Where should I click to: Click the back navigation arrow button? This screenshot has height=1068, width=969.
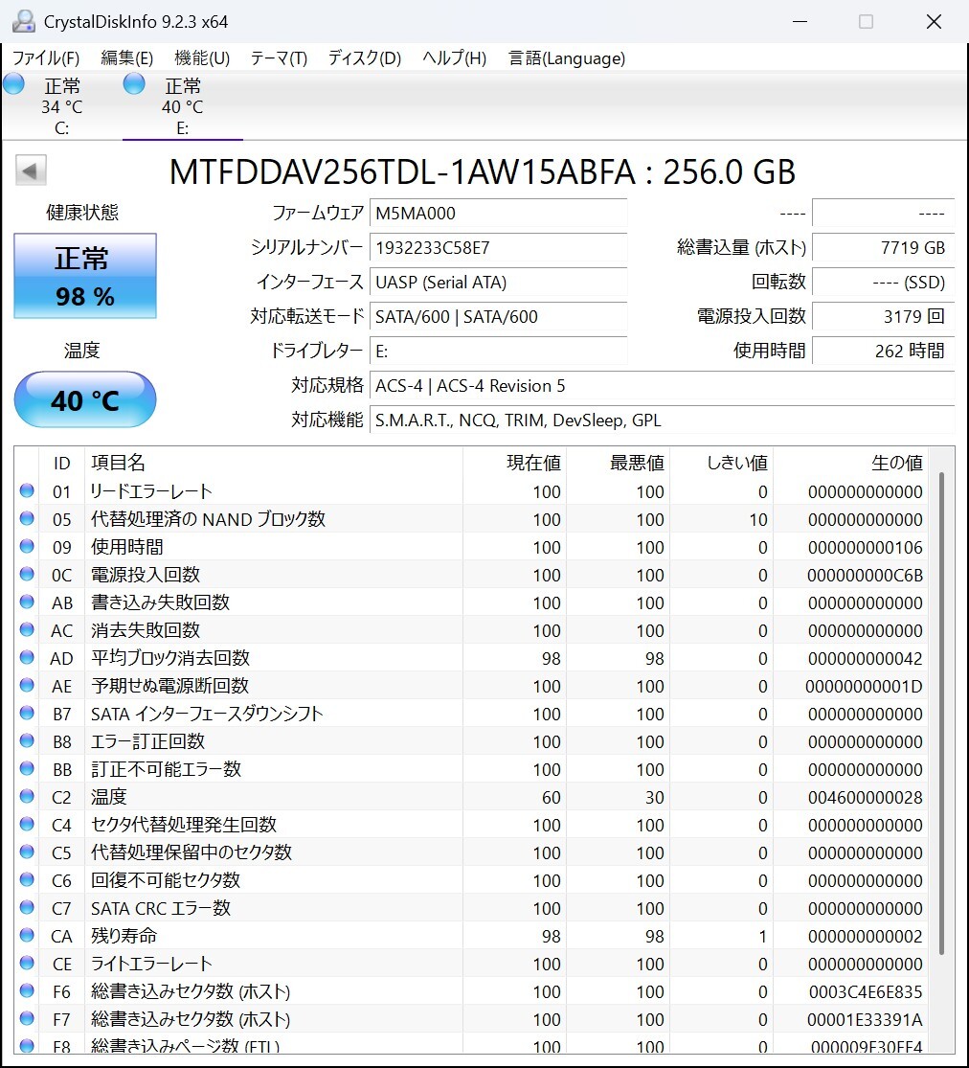click(30, 170)
